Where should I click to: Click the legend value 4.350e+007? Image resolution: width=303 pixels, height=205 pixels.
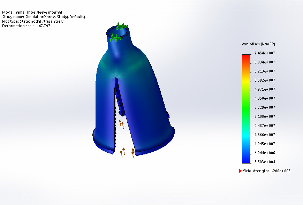point(265,98)
